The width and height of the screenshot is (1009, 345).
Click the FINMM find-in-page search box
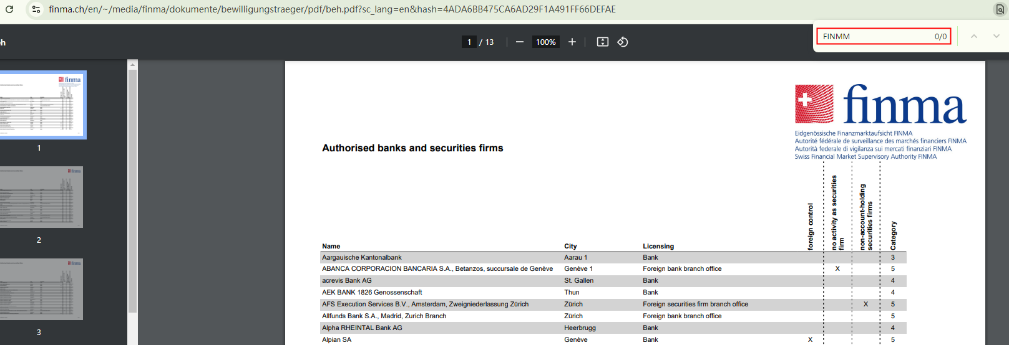click(884, 37)
